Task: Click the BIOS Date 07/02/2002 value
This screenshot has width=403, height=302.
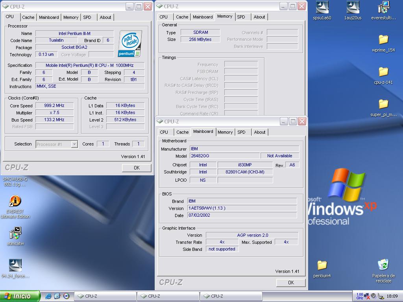Action: (x=242, y=215)
